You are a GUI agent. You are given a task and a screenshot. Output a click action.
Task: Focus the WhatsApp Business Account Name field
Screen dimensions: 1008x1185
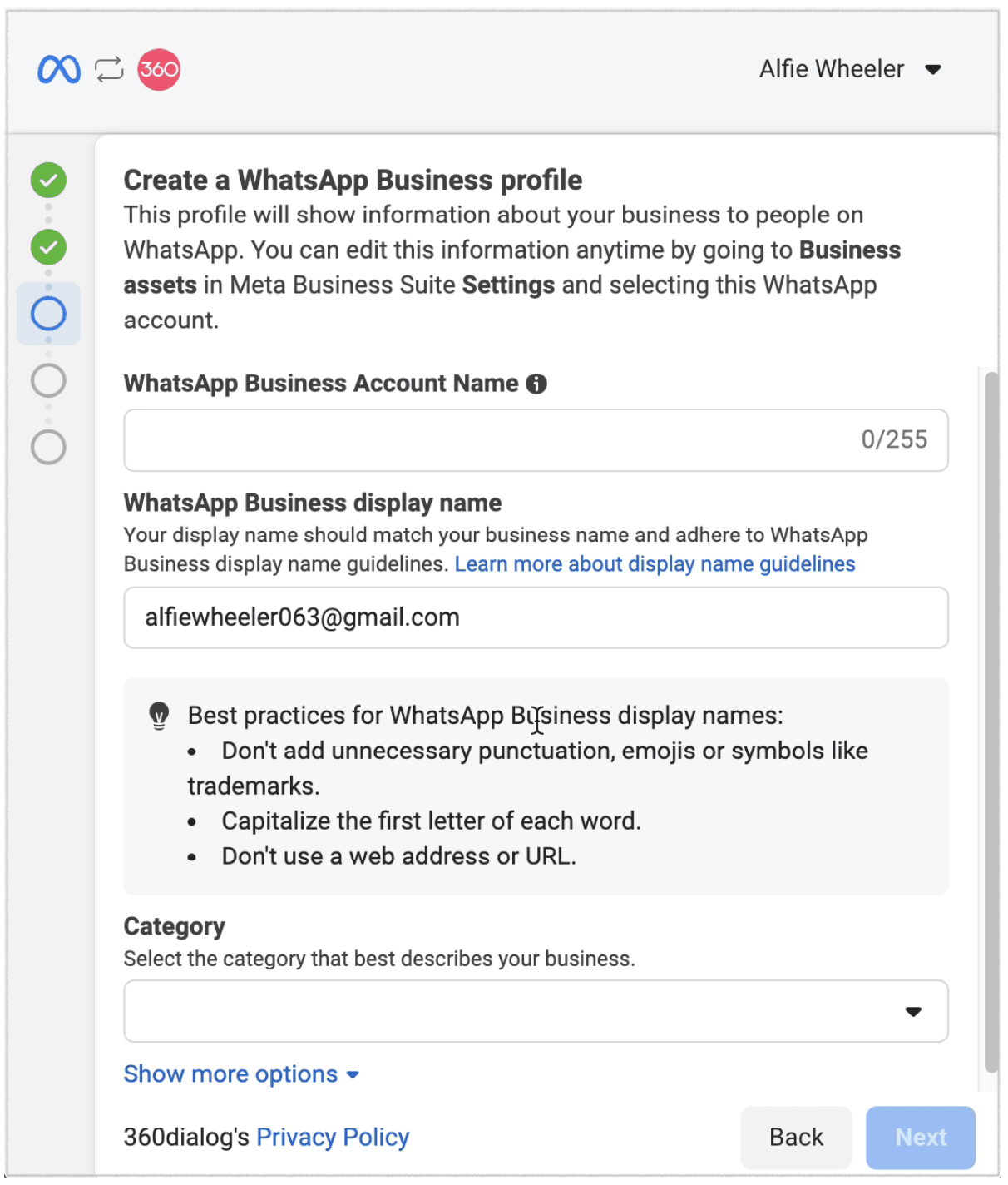[x=536, y=440]
